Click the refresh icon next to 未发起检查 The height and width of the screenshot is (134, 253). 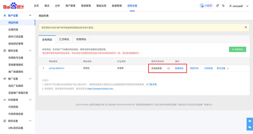coord(168,68)
